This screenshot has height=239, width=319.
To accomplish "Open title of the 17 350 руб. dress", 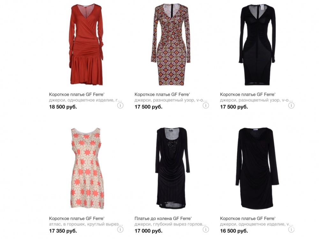I will point(77,219).
